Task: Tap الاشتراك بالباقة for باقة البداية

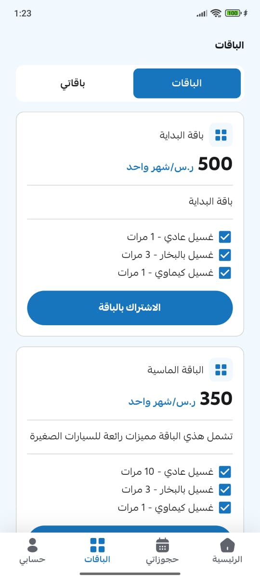Action: (x=130, y=308)
